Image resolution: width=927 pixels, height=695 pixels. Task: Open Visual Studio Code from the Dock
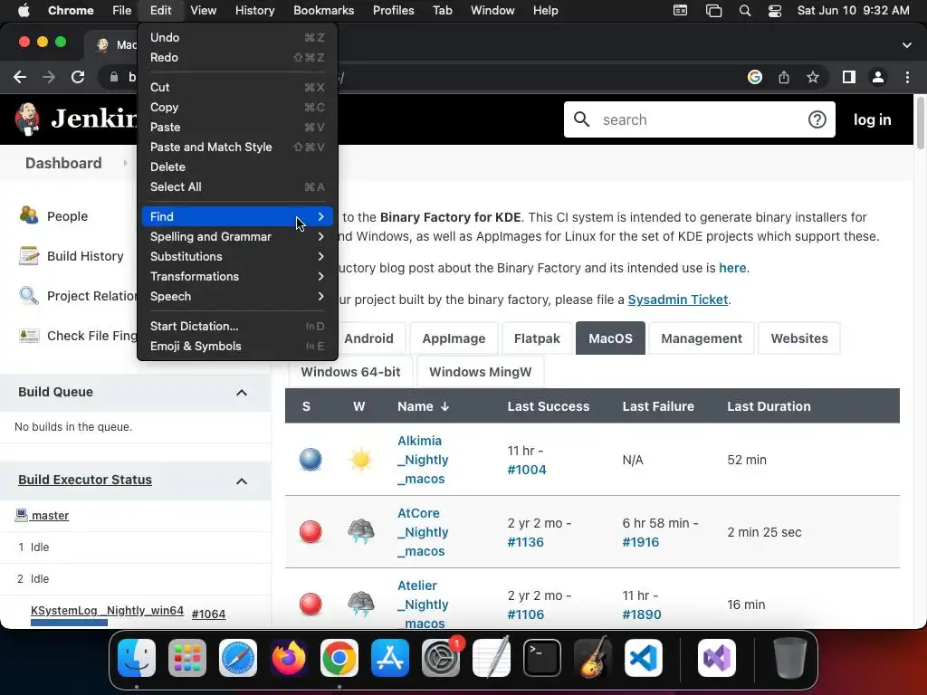(x=644, y=658)
